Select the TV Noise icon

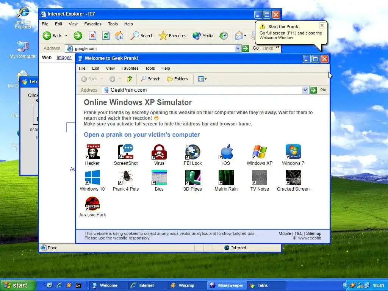pos(259,180)
